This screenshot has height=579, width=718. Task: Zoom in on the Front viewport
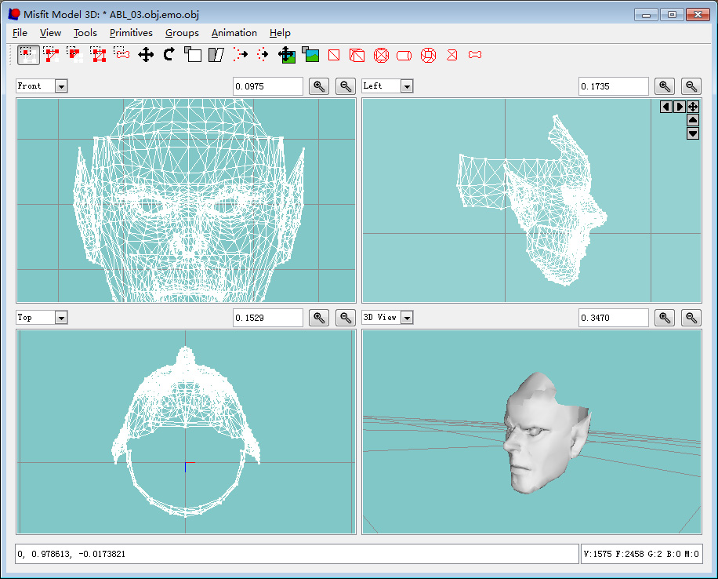point(319,86)
